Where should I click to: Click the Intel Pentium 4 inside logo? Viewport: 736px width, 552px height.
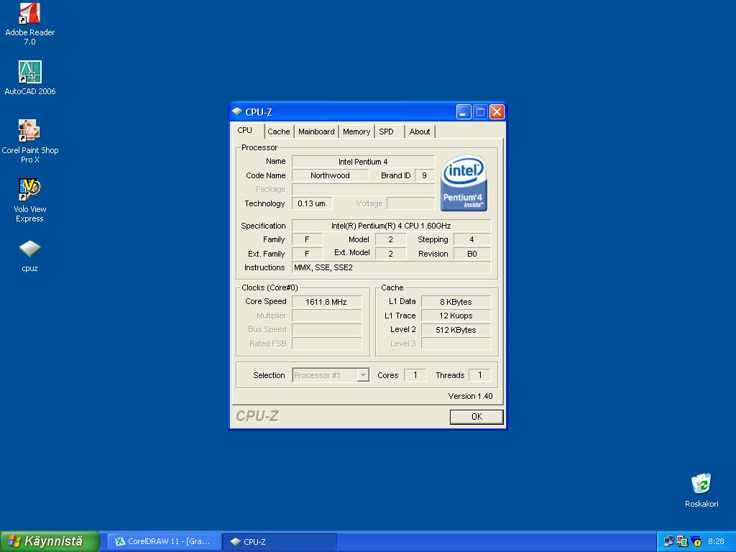(x=464, y=183)
